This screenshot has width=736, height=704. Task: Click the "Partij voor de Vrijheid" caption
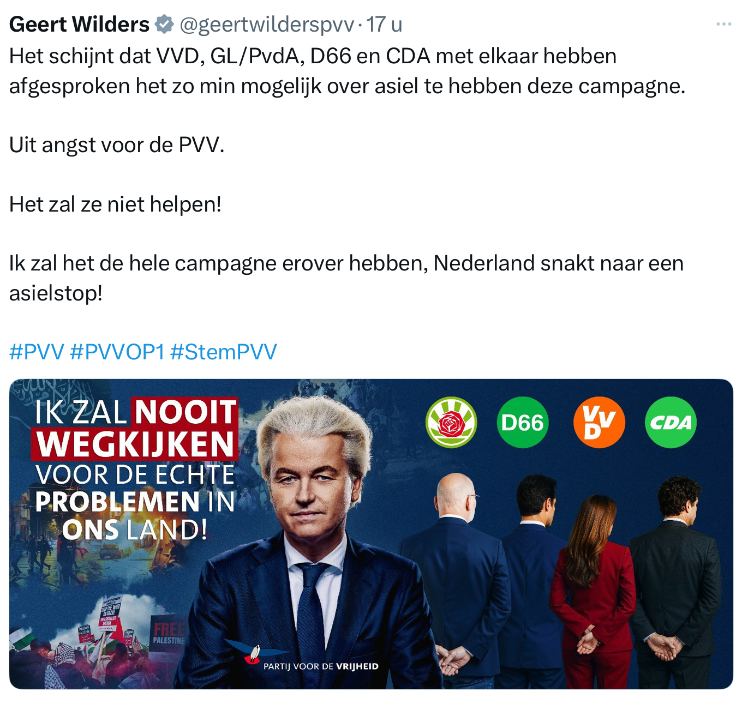click(x=321, y=666)
